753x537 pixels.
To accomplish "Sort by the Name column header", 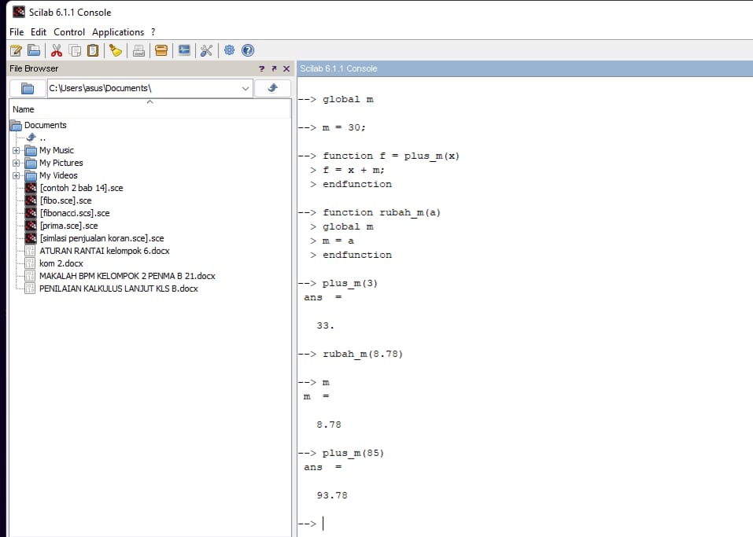I will [149, 109].
